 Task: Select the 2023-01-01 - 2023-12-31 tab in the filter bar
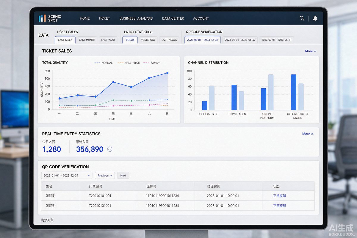pos(203,40)
